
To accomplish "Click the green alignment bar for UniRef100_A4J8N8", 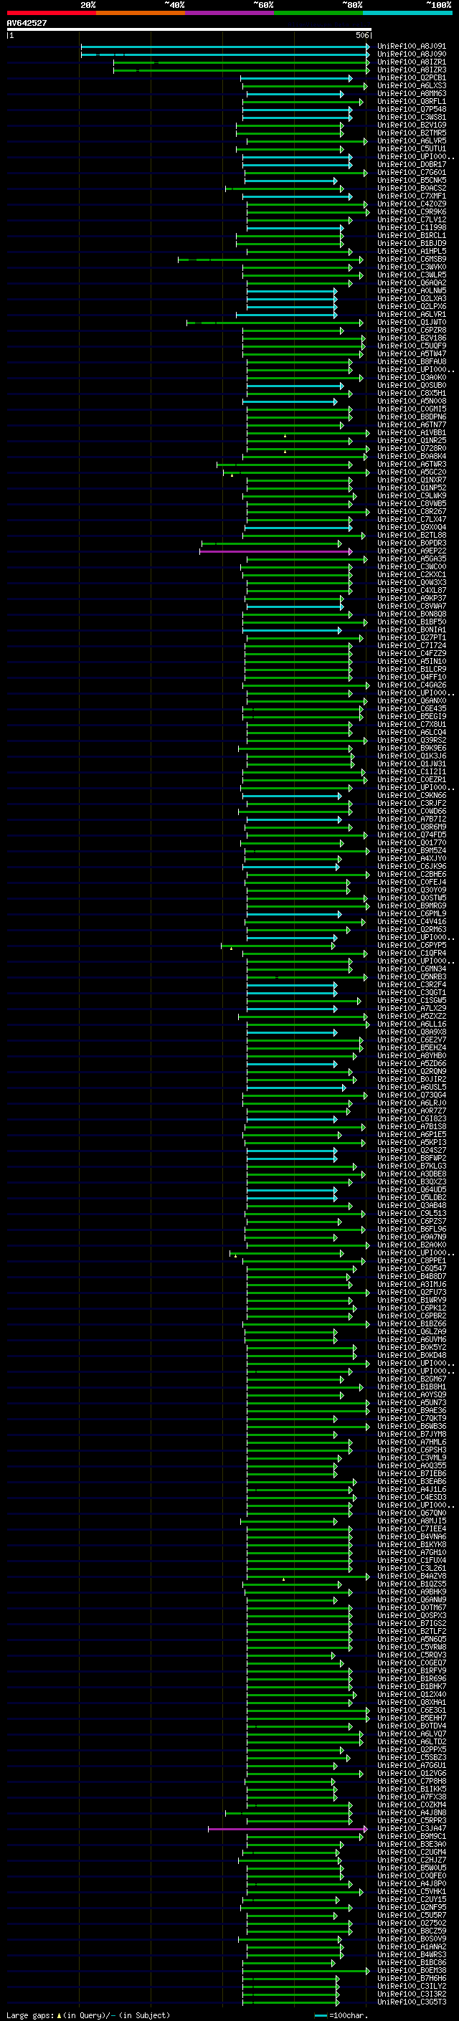I will click(x=290, y=1813).
